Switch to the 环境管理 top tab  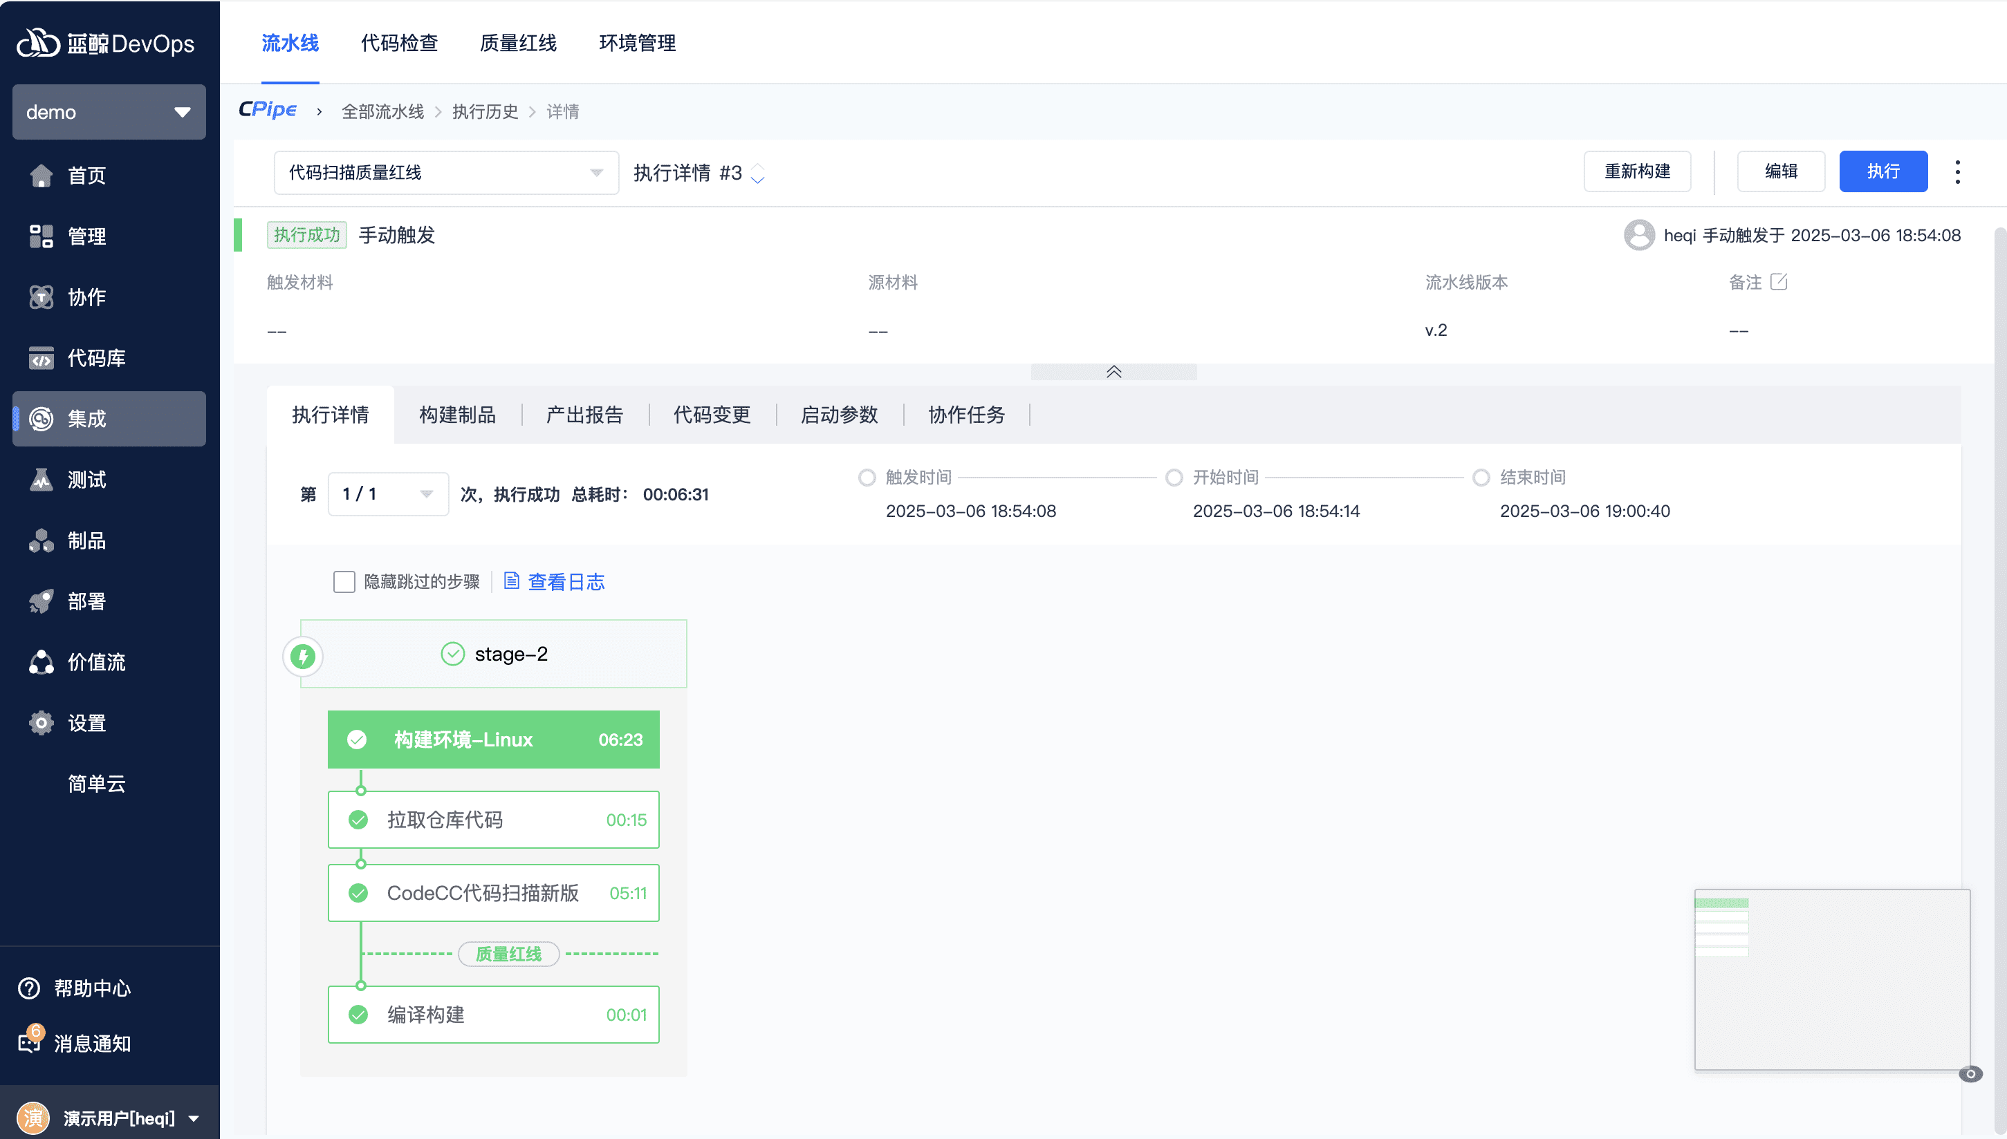[636, 43]
